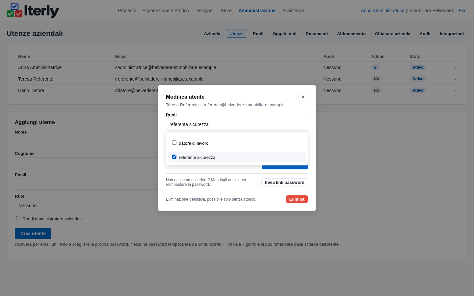Open Dario Datore row chevron

tap(455, 90)
